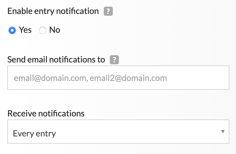The image size is (236, 154).
Task: Click the "Enable entry notification" label
Action: tap(53, 11)
